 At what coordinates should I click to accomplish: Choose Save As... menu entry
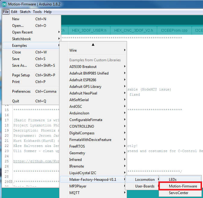[31, 65]
